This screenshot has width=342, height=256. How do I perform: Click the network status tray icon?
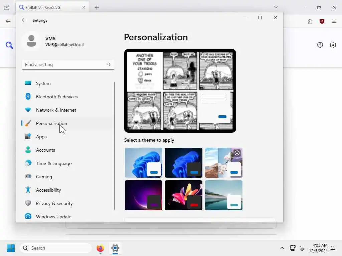(293, 248)
